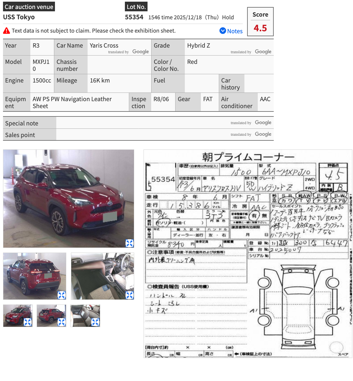This screenshot has height=381, width=353.
Task: Enlarge the rear view car photo
Action: [x=62, y=295]
